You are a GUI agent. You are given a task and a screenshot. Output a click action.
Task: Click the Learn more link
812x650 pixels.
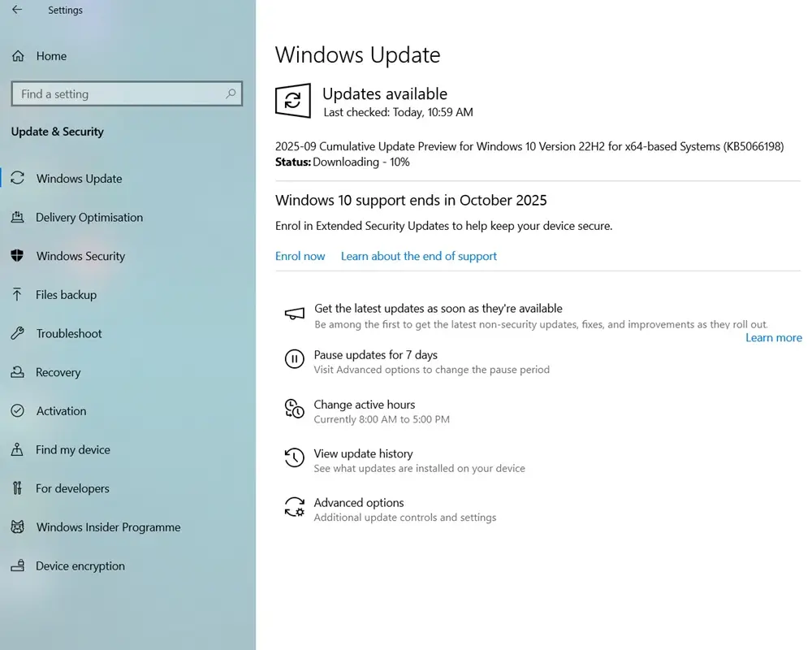(x=773, y=338)
